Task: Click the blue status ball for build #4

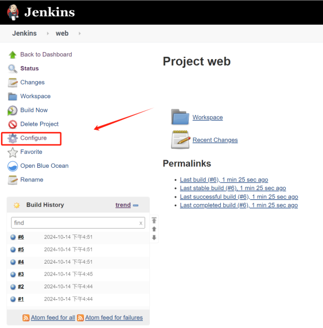Action: (13, 262)
